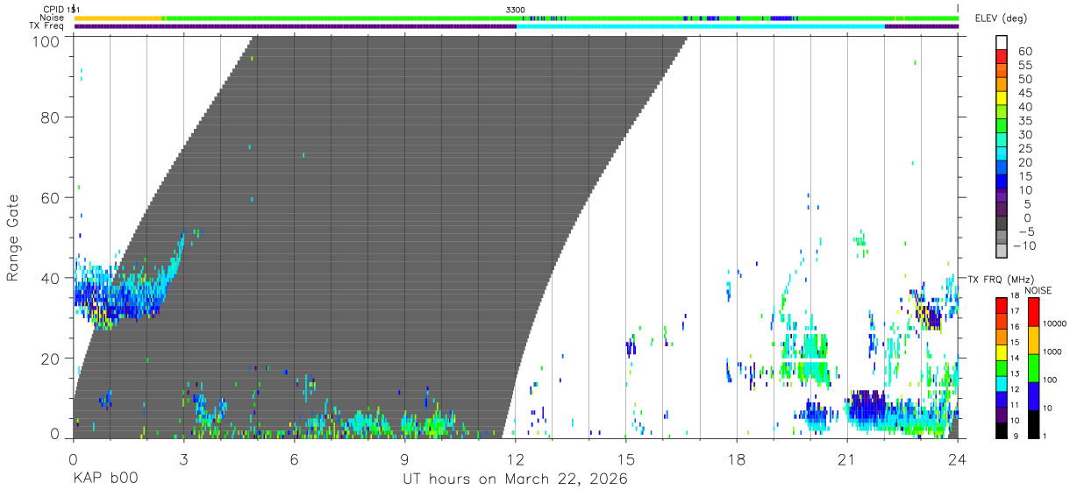
Task: Click the '30' label on the ELEV scale
Action: tap(1024, 134)
